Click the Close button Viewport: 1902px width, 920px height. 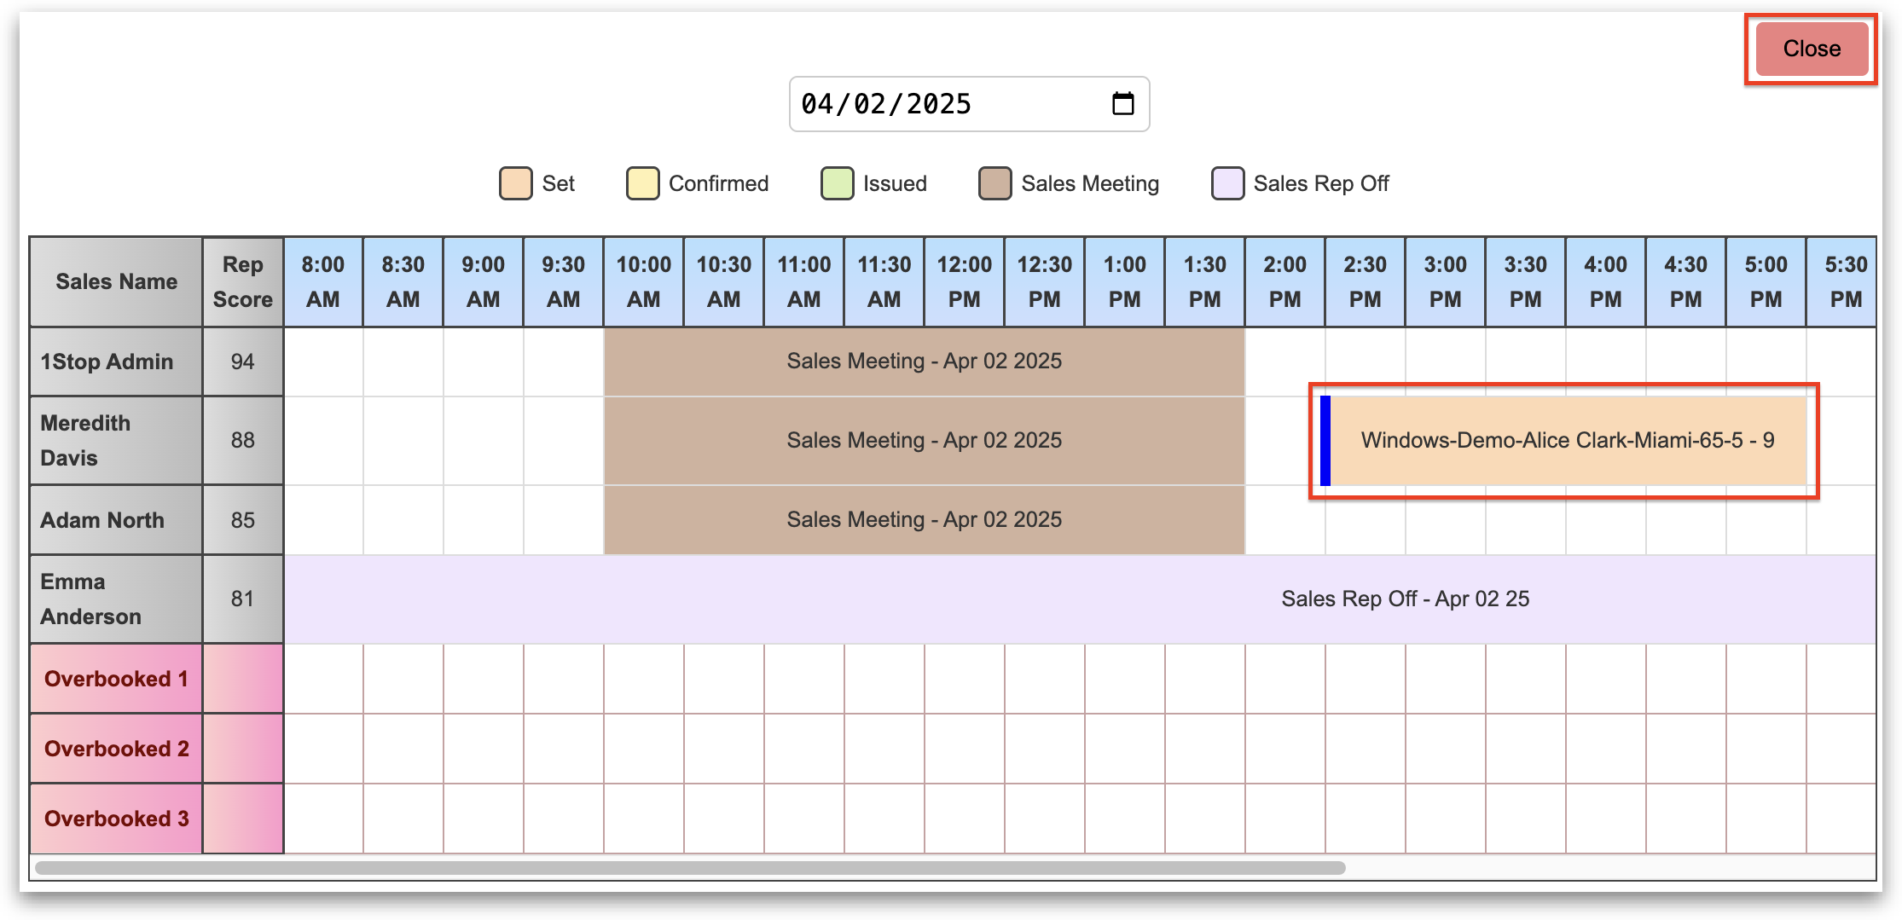[1811, 49]
